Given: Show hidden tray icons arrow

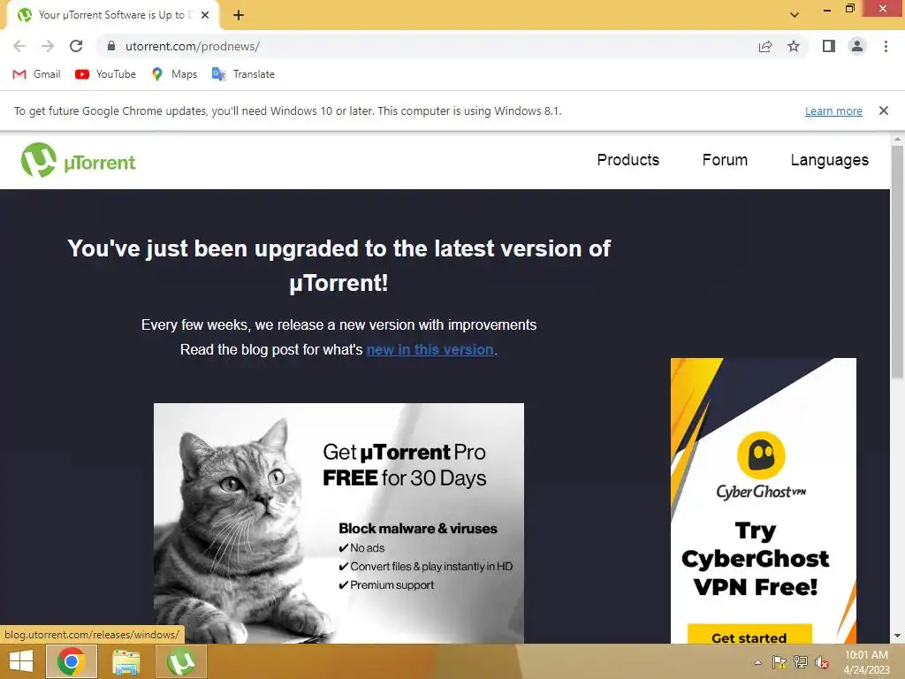Looking at the screenshot, I should [x=757, y=662].
